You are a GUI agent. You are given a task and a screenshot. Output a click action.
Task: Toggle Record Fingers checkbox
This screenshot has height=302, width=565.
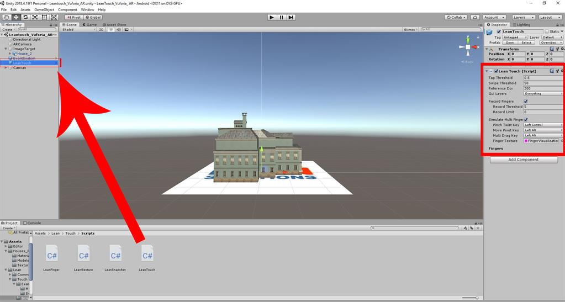[x=526, y=101]
